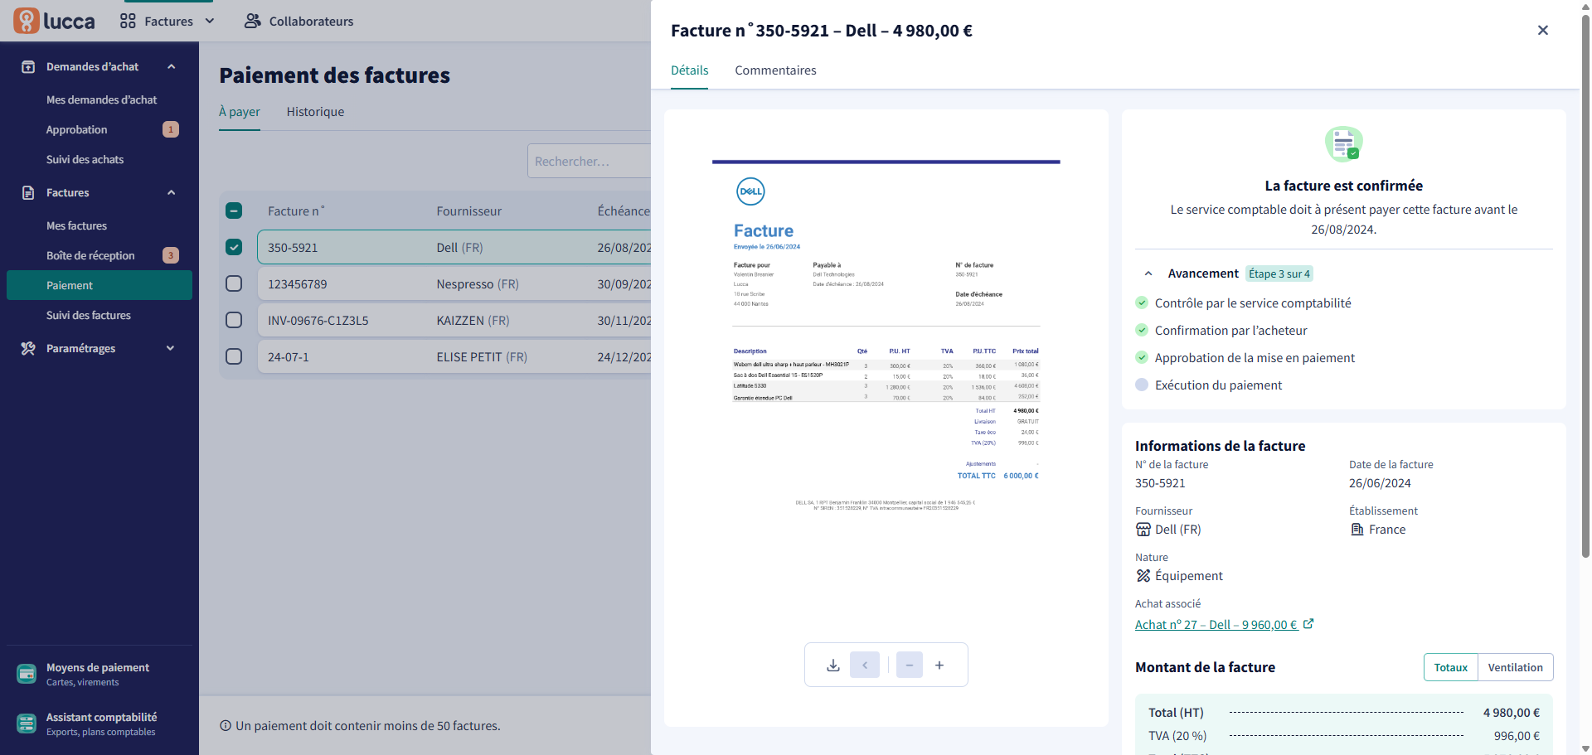
Task: Click the Moyens de paiement card icon
Action: point(27,674)
